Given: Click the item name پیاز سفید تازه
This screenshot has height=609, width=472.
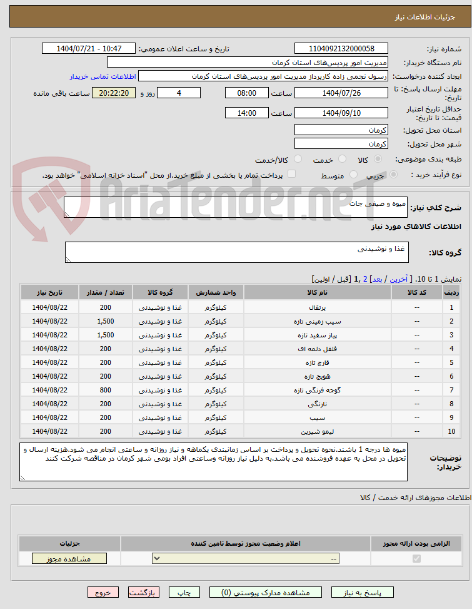Looking at the screenshot, I should coord(317,335).
